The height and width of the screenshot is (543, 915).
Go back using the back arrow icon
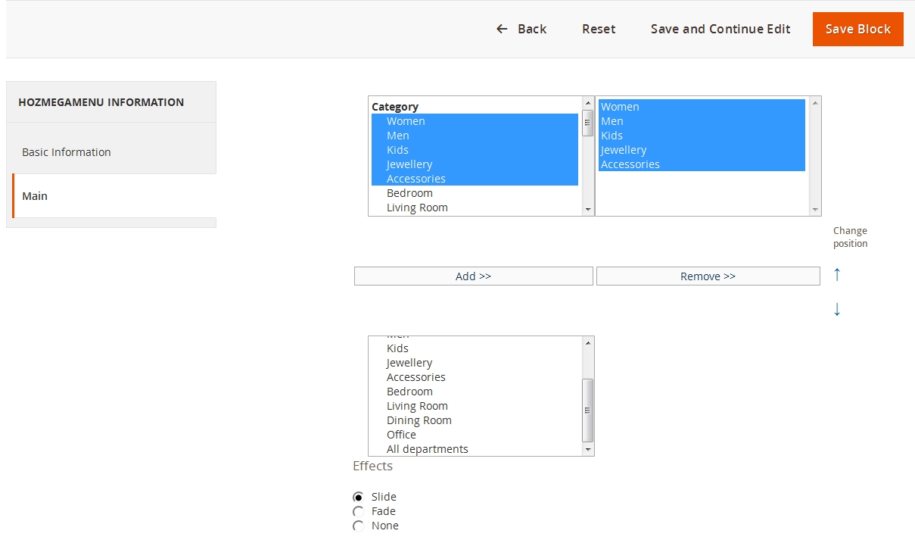501,29
